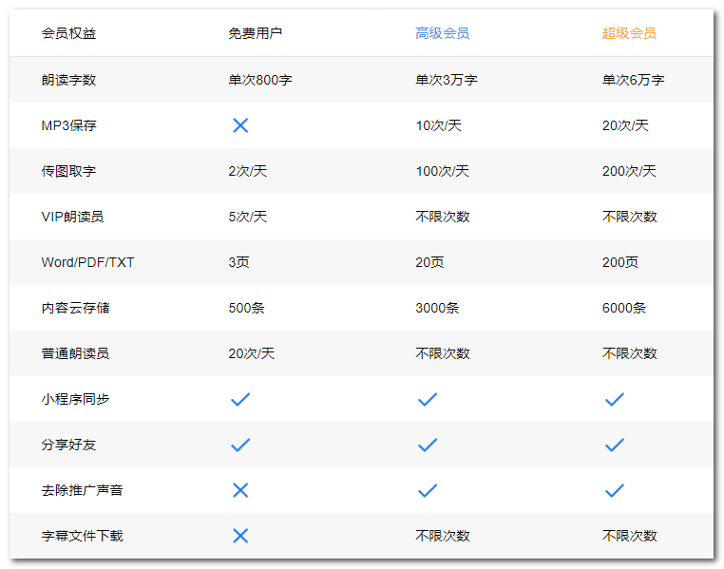Click 去除推广声音 checkmark under 超级会员
The height and width of the screenshot is (569, 724).
[x=614, y=490]
